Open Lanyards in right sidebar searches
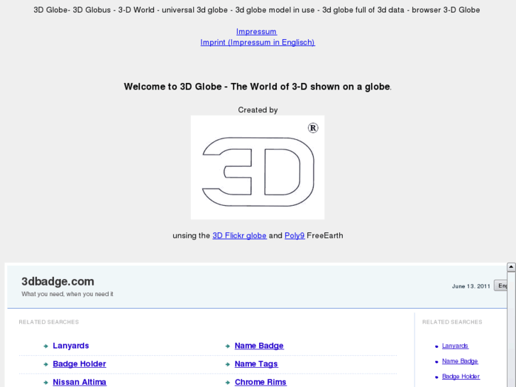Image resolution: width=516 pixels, height=387 pixels. 455,346
